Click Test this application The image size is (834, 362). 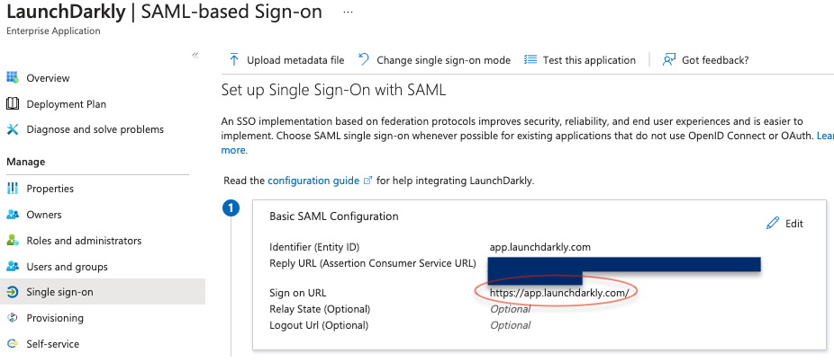[580, 60]
